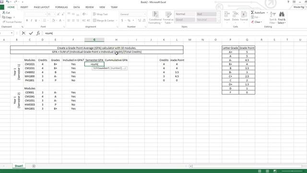
Task: Select column G header
Action: coord(94,40)
